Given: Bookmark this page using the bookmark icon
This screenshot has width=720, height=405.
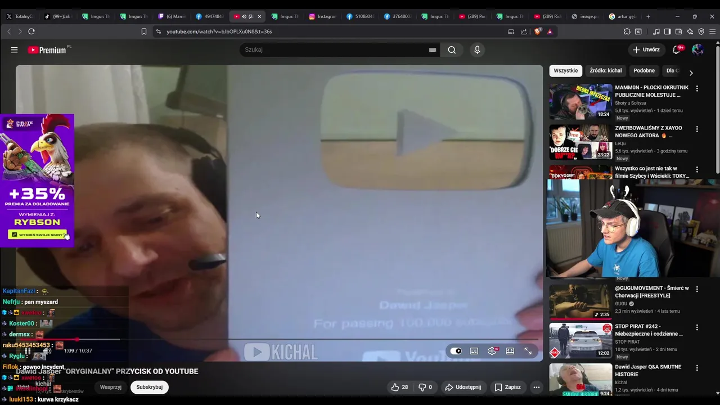Looking at the screenshot, I should 144,31.
